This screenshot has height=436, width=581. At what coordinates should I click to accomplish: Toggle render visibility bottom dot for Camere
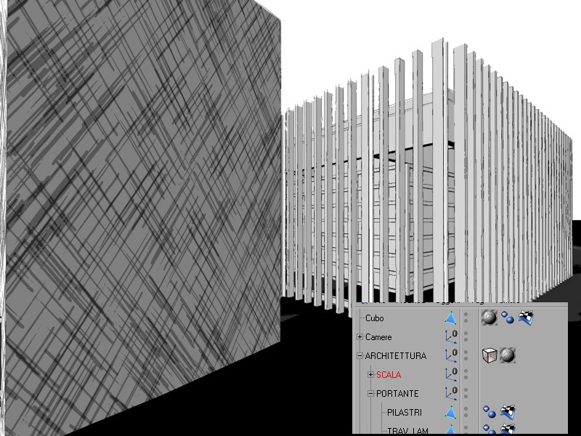pos(466,340)
